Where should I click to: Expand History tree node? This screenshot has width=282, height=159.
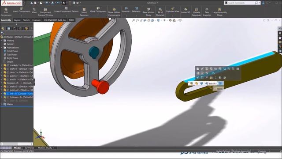[x=1, y=41]
